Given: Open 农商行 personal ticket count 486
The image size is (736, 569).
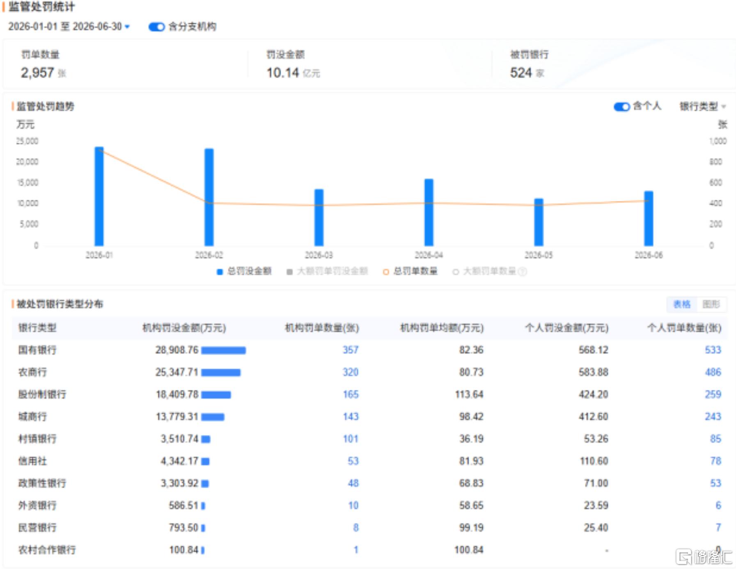Looking at the screenshot, I should tap(713, 372).
